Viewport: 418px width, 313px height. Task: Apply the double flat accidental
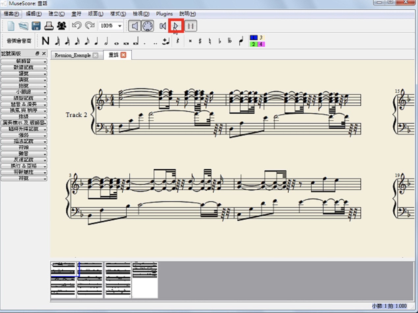(x=230, y=41)
